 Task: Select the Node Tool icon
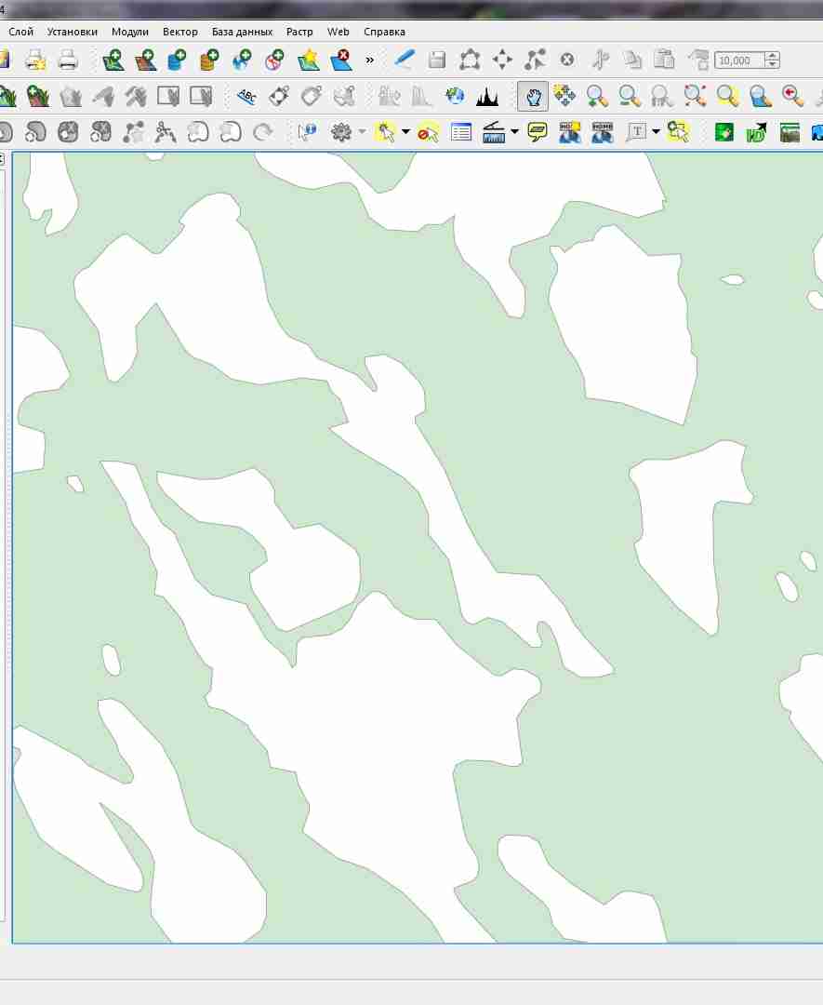tap(535, 60)
